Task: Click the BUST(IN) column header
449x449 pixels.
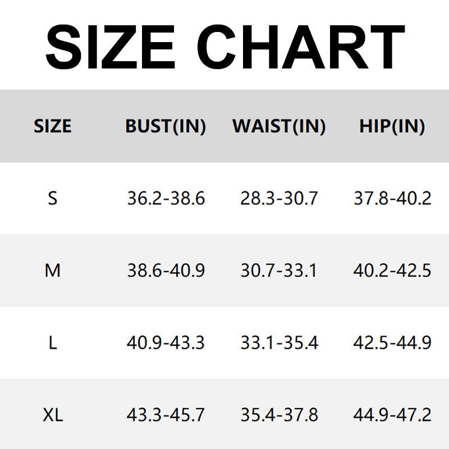Action: (x=166, y=126)
